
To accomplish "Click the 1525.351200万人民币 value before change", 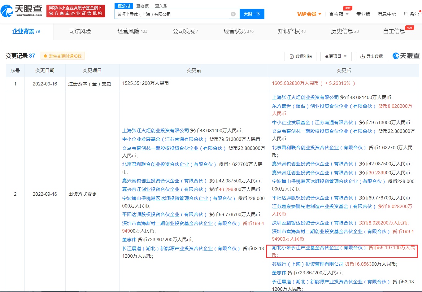I will tap(145, 83).
